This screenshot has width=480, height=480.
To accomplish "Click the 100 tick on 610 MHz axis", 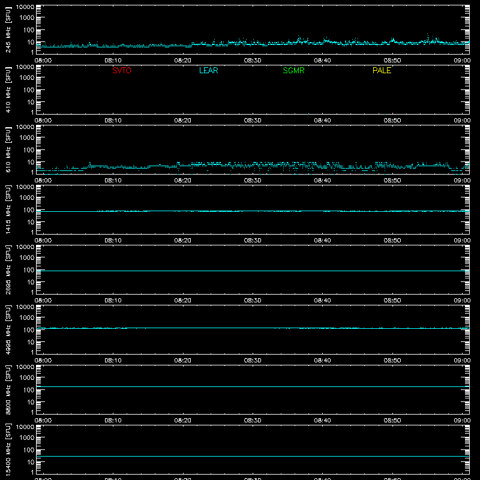I will pos(29,150).
